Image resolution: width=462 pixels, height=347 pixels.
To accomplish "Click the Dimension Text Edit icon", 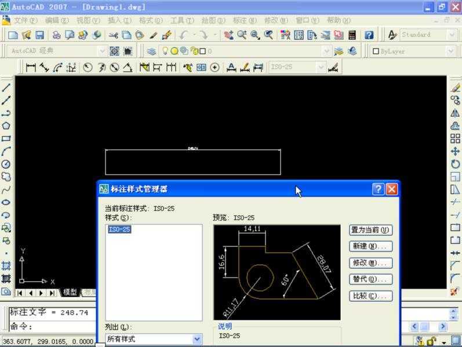I will coord(245,68).
